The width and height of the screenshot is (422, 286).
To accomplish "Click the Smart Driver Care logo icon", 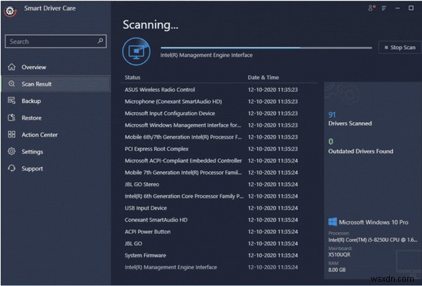I will click(11, 11).
